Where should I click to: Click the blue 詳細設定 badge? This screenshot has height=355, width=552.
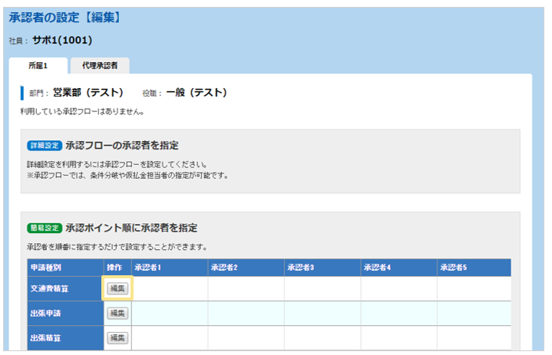44,146
